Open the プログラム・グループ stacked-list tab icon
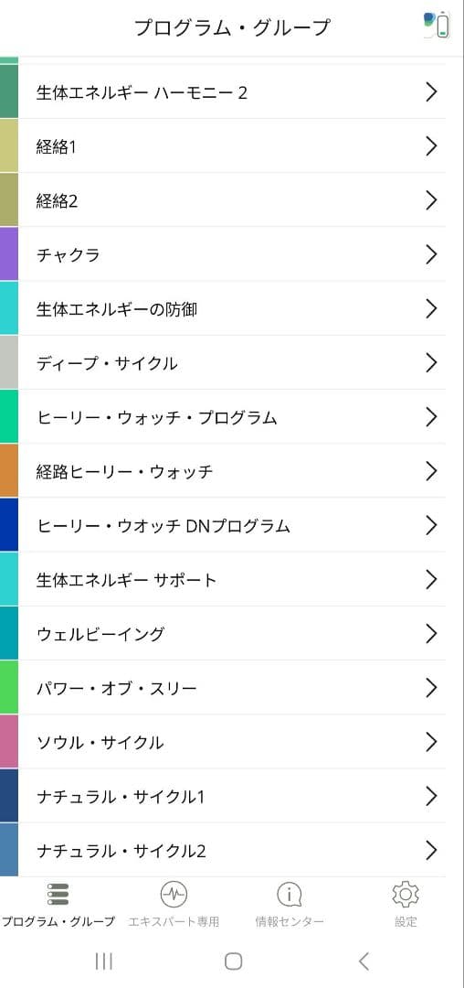The width and height of the screenshot is (464, 988). (x=58, y=894)
